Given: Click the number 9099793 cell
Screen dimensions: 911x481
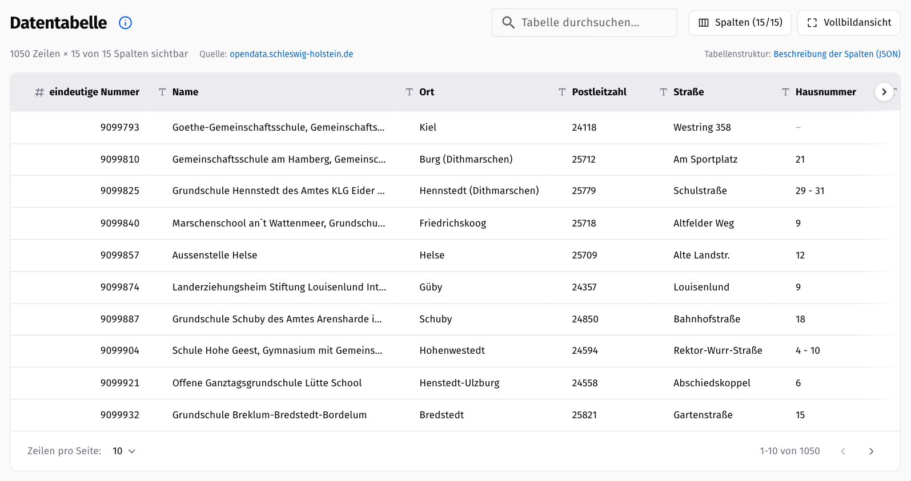Looking at the screenshot, I should click(x=120, y=127).
